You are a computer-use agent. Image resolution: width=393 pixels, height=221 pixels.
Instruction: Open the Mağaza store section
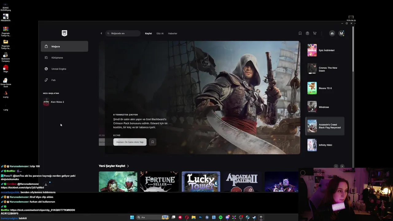pos(64,46)
